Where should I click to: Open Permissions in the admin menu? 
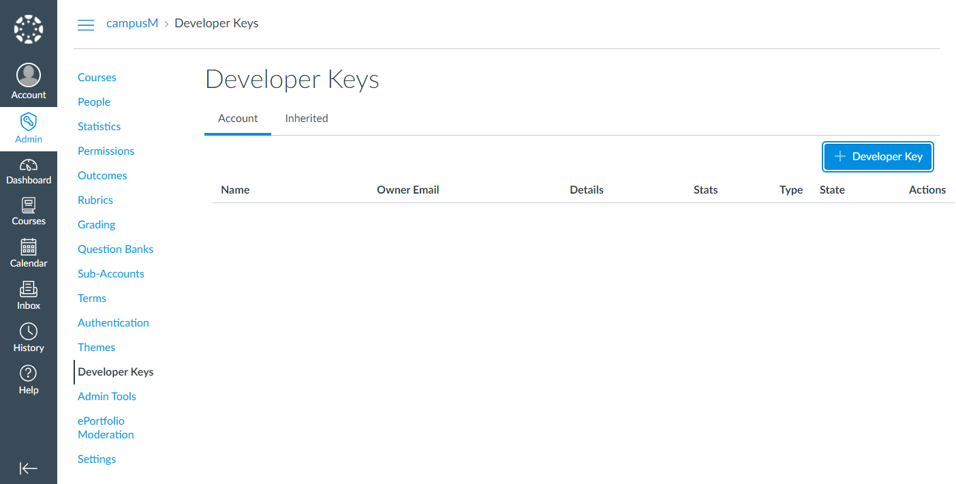coord(106,151)
